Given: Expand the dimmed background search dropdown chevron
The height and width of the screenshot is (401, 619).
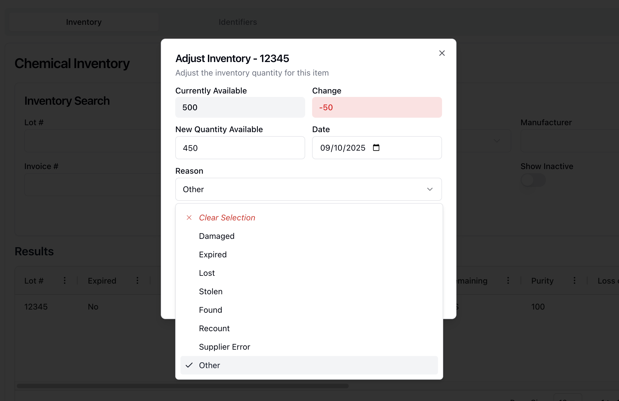Looking at the screenshot, I should point(497,141).
